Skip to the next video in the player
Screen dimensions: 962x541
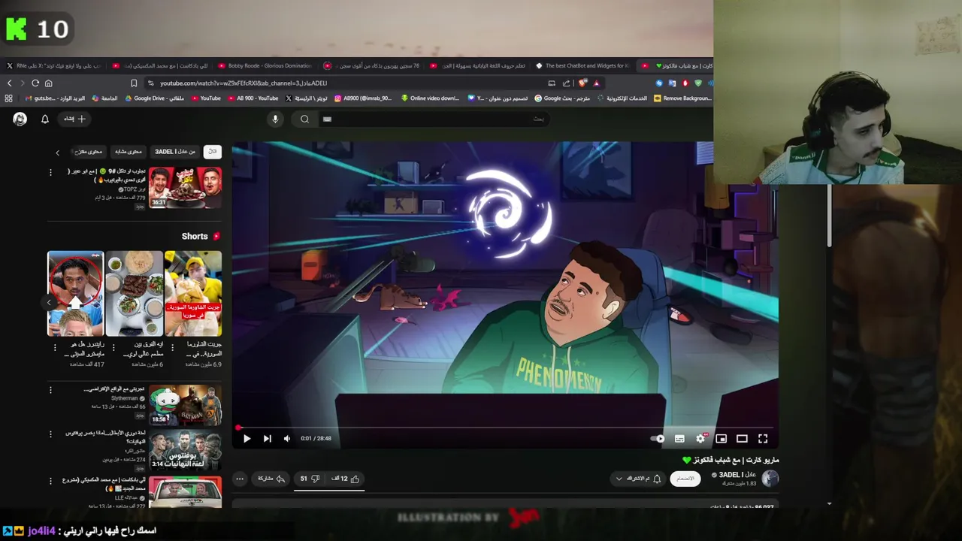pos(267,439)
